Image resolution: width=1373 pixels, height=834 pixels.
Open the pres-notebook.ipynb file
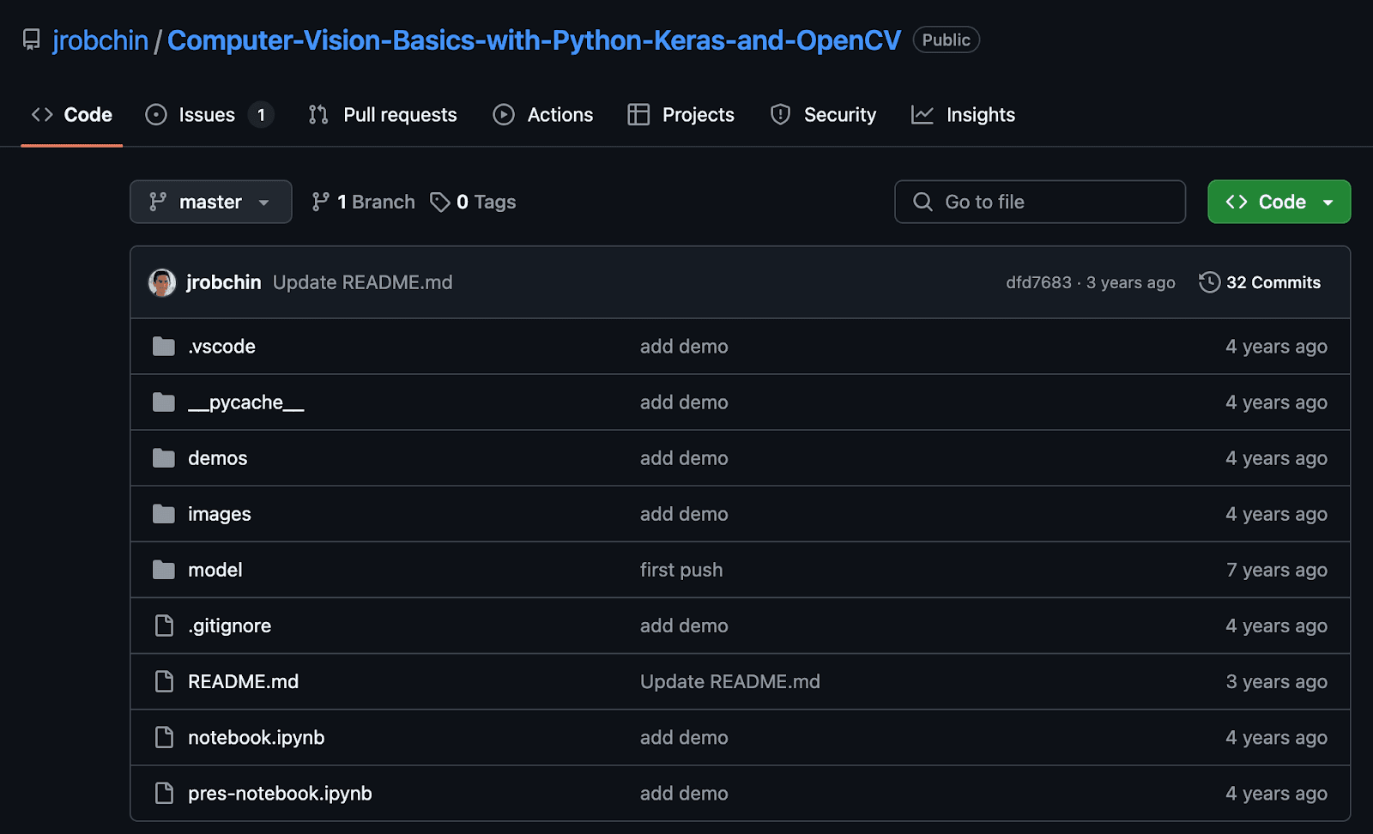pos(281,793)
